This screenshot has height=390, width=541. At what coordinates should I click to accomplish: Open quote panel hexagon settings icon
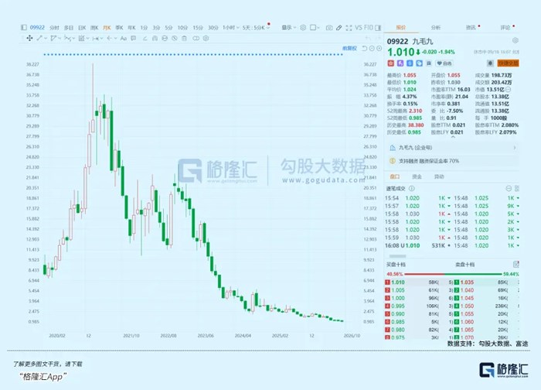pyautogui.click(x=515, y=40)
